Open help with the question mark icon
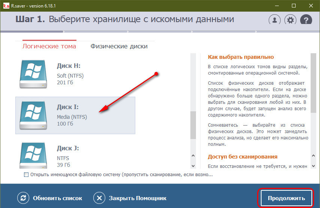The width and height of the screenshot is (320, 208). point(306,20)
